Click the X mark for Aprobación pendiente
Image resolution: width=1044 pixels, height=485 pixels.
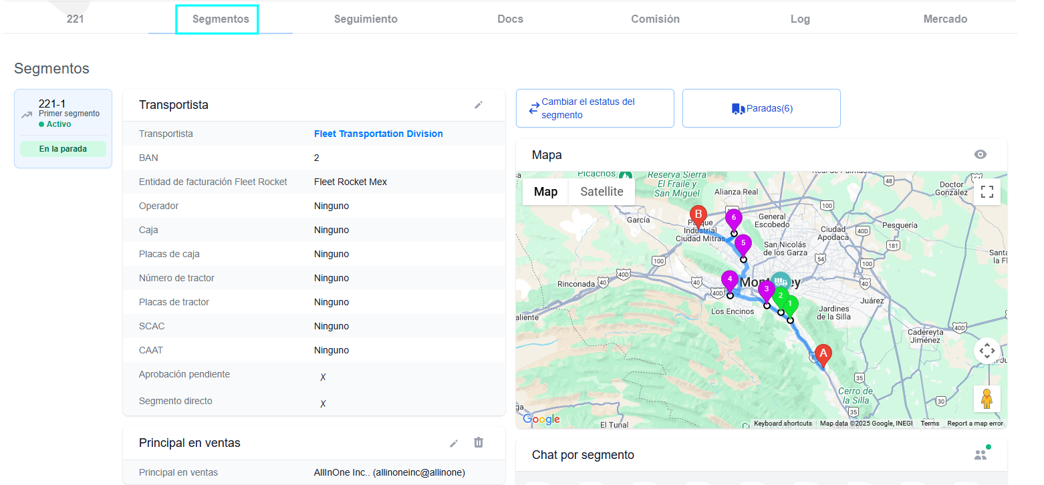pos(323,377)
